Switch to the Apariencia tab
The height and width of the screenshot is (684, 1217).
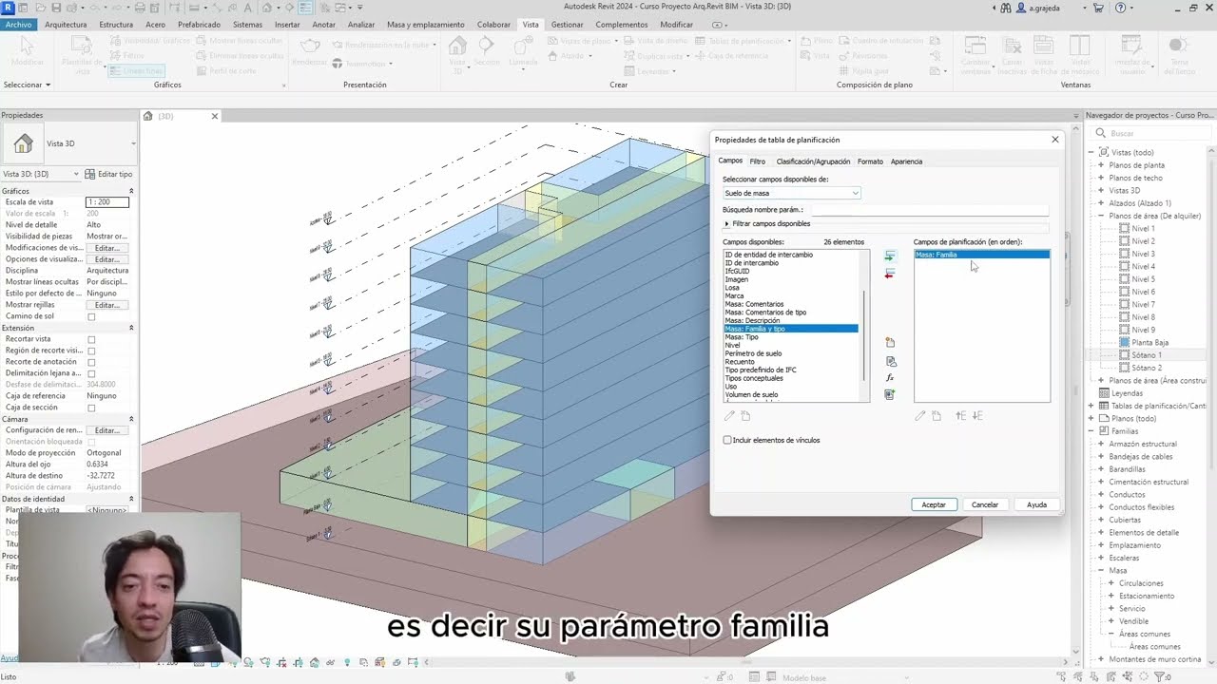pos(906,161)
